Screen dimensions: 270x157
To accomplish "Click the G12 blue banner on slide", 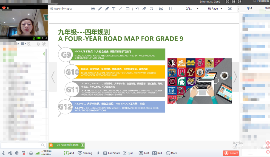I will pos(118,107).
